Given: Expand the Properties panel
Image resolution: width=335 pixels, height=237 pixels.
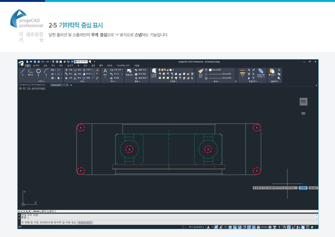Looking at the screenshot, I should coord(216,82).
